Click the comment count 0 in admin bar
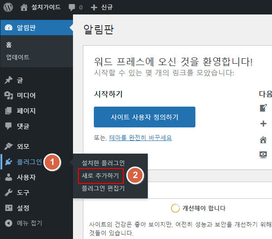This screenshot has height=239, width=272. tap(81, 8)
